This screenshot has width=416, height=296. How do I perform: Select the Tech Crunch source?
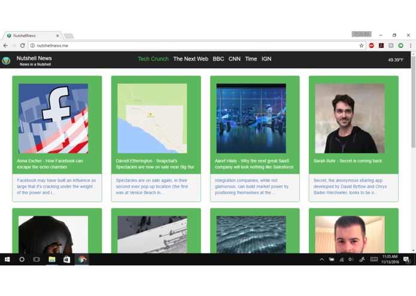tap(153, 59)
